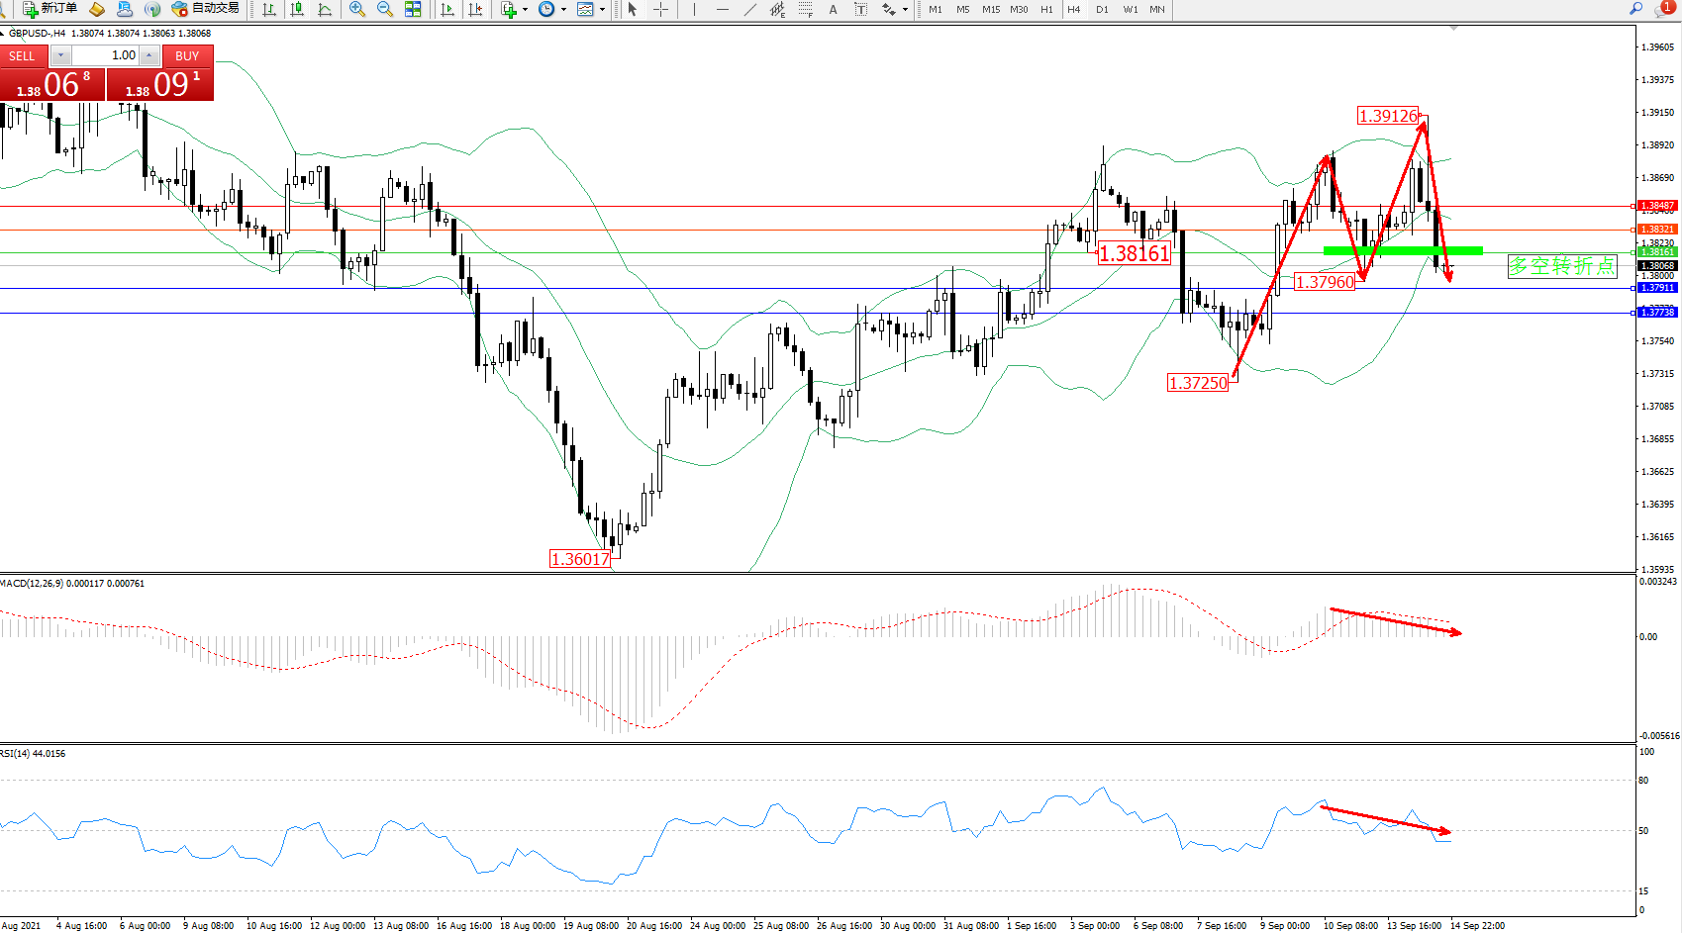Image resolution: width=1682 pixels, height=933 pixels.
Task: Open the indicators list dropdown arrow
Action: (x=525, y=10)
